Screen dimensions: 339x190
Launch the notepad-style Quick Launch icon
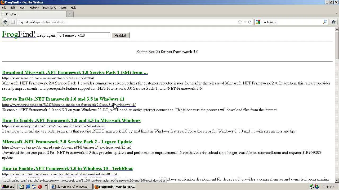pos(22,187)
